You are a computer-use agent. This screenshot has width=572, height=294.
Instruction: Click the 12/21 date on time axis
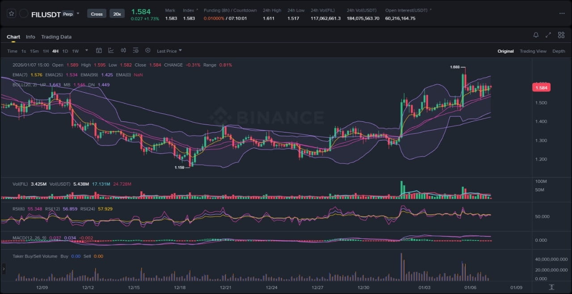pyautogui.click(x=225, y=288)
